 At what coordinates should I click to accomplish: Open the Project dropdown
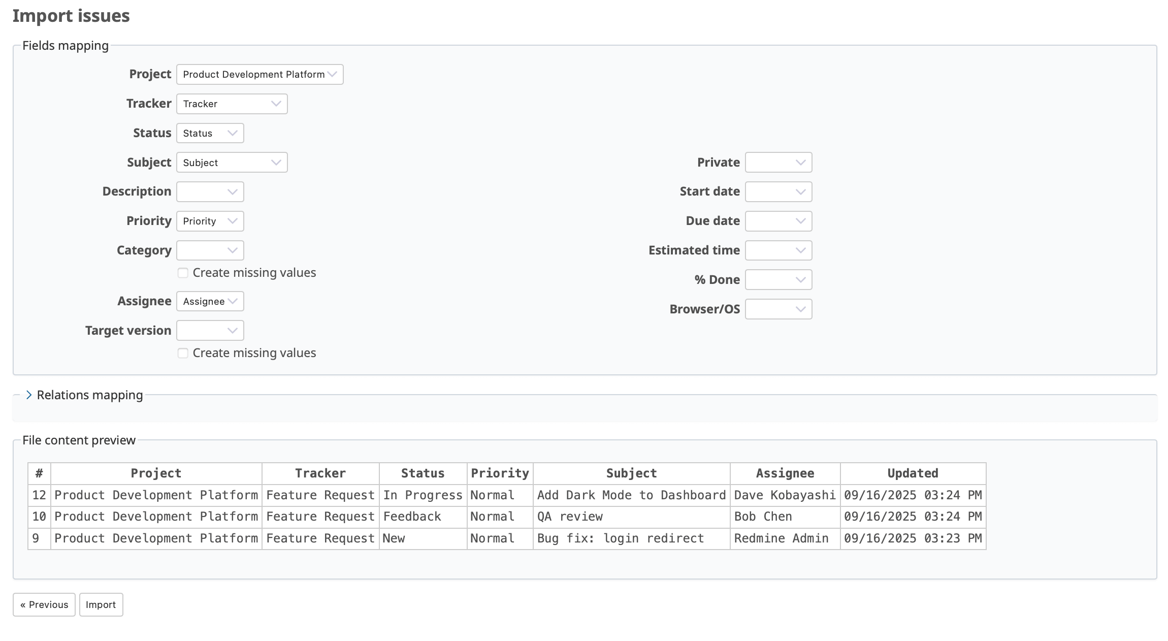(259, 74)
